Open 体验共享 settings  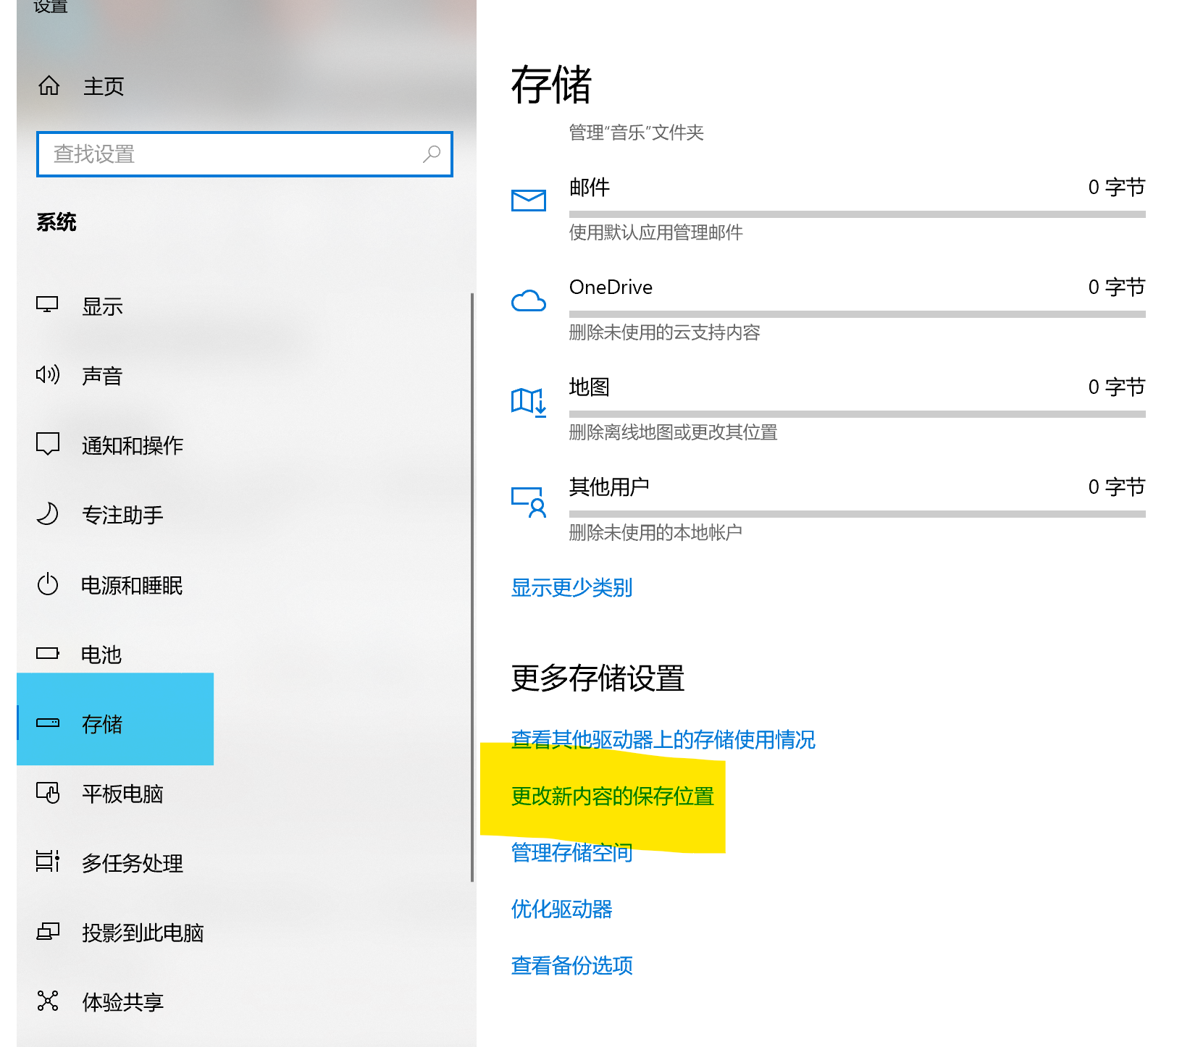tap(122, 1002)
